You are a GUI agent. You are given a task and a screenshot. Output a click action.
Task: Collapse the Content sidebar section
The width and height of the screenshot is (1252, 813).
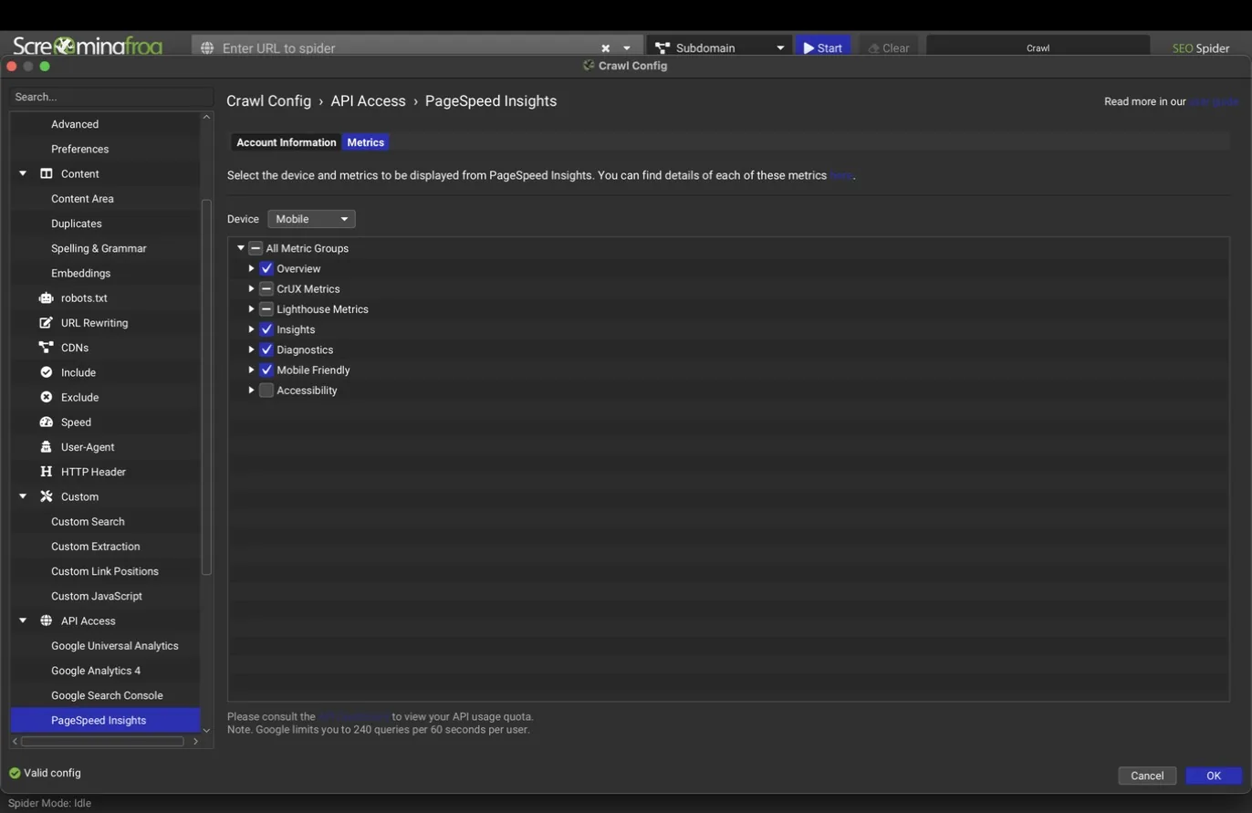(23, 173)
